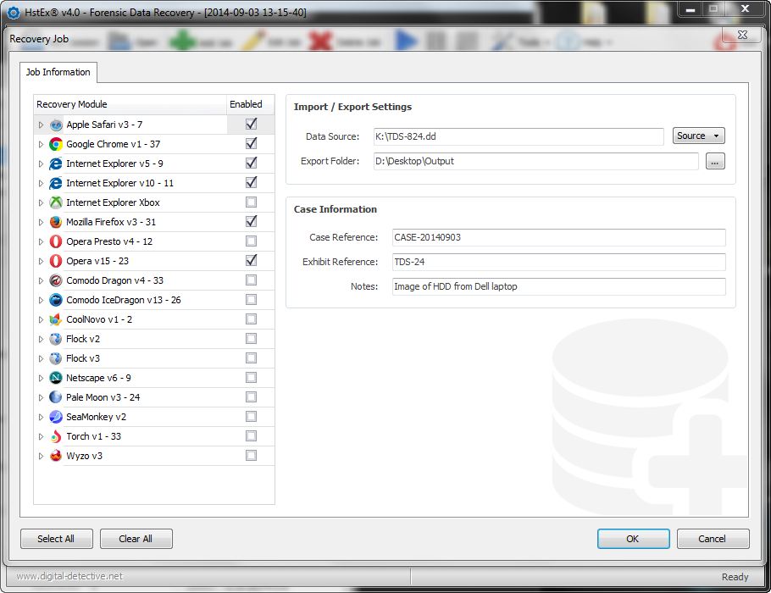
Task: Expand the Google Chrome tree node
Action: (x=41, y=144)
